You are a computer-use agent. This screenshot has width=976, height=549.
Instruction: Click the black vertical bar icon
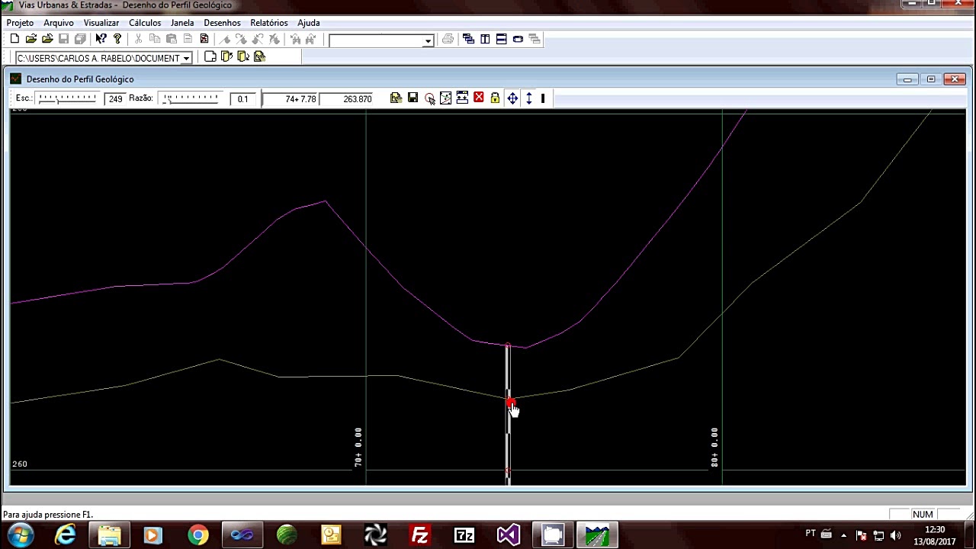(543, 98)
